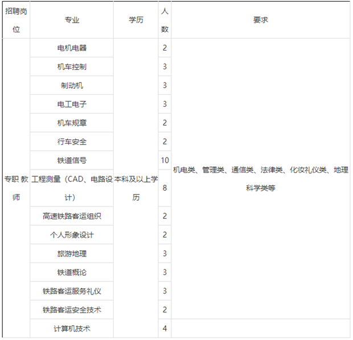Select the requirements text starting with 机电类

click(x=261, y=179)
